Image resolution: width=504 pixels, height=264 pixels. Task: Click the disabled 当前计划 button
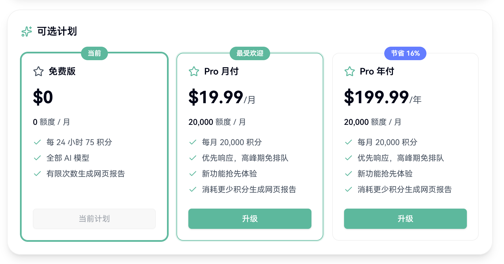point(94,219)
